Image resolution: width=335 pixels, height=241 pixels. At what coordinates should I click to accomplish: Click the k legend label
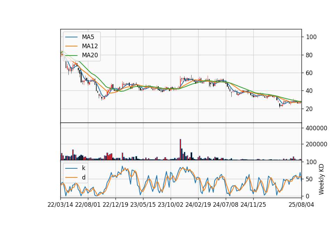[x=83, y=168]
